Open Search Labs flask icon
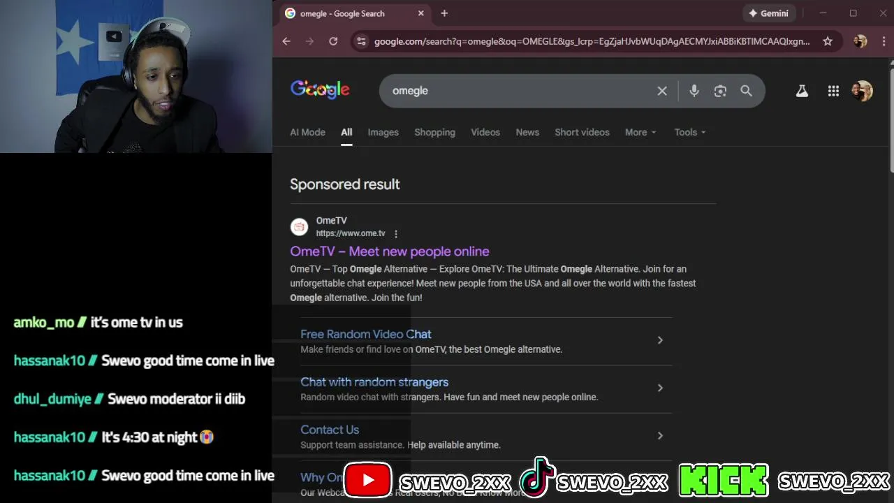The width and height of the screenshot is (894, 503). pos(802,91)
